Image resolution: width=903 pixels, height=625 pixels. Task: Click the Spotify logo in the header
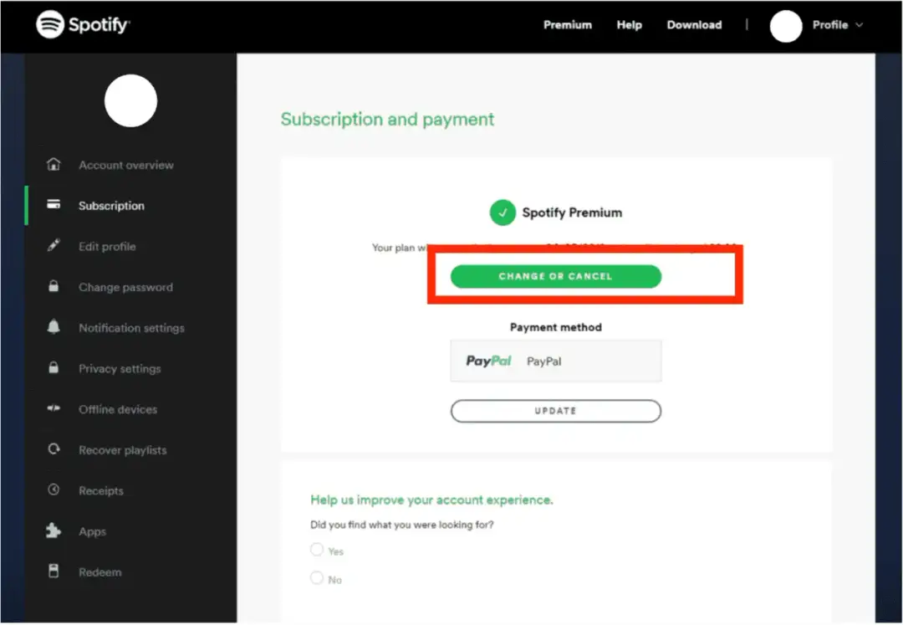tap(82, 25)
